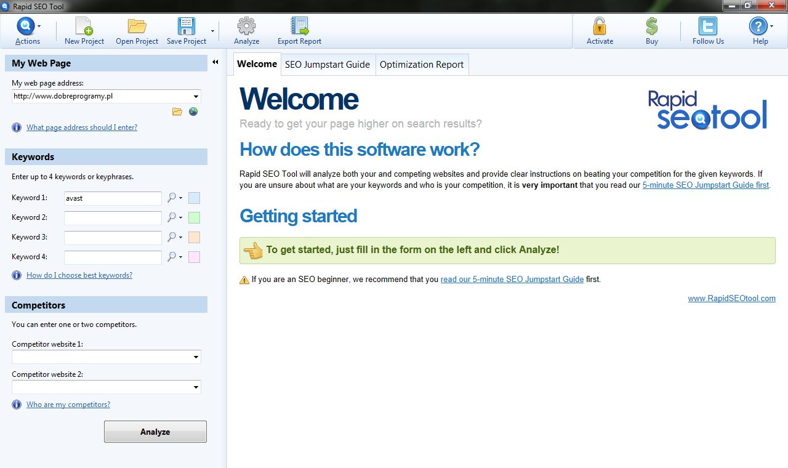
Task: Click the Export Report icon
Action: click(299, 26)
